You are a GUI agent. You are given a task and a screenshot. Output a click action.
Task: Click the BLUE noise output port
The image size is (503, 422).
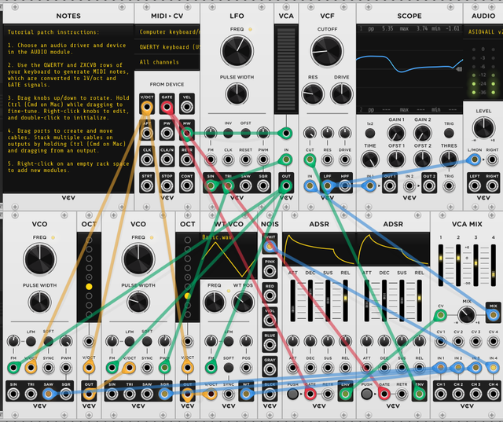pos(270,345)
